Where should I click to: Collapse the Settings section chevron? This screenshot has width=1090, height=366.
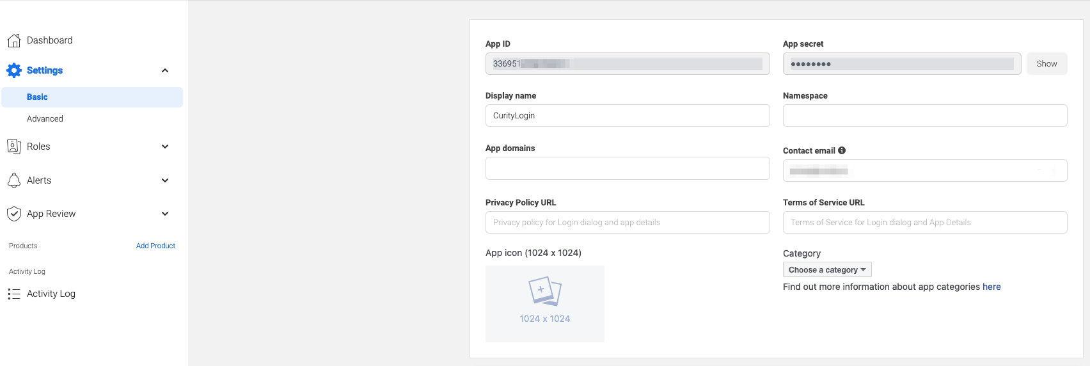165,70
